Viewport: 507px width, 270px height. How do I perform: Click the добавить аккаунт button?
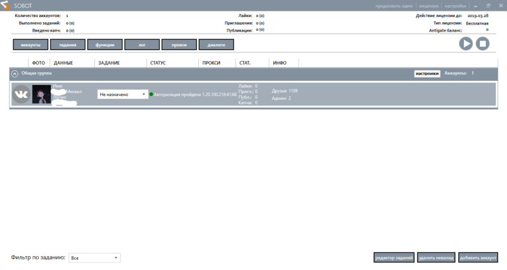(x=478, y=257)
